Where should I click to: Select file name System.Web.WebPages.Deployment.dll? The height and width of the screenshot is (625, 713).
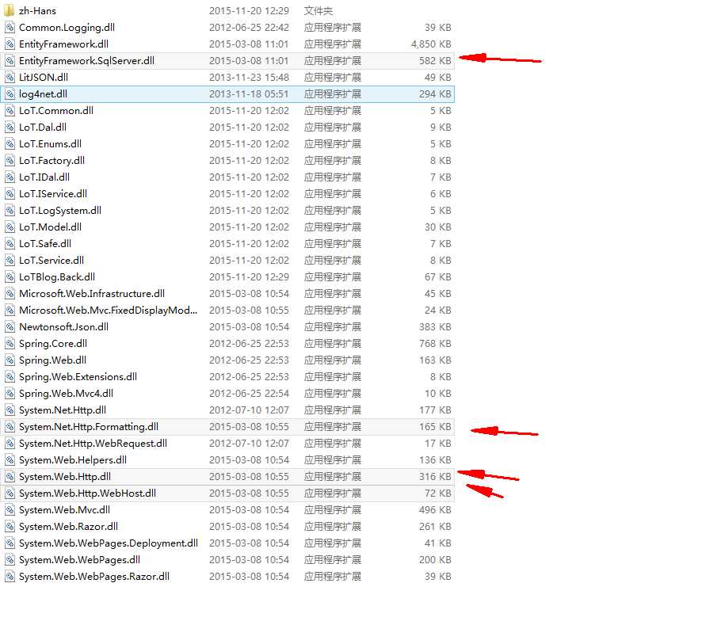[109, 543]
